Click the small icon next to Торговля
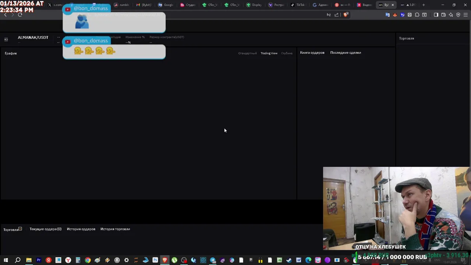The height and width of the screenshot is (265, 471). 20,229
